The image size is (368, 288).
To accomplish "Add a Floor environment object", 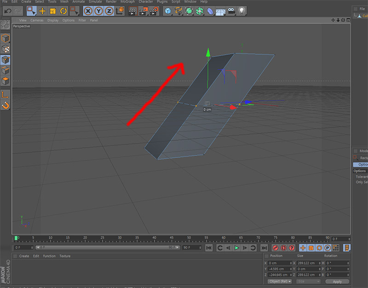I will [221, 11].
